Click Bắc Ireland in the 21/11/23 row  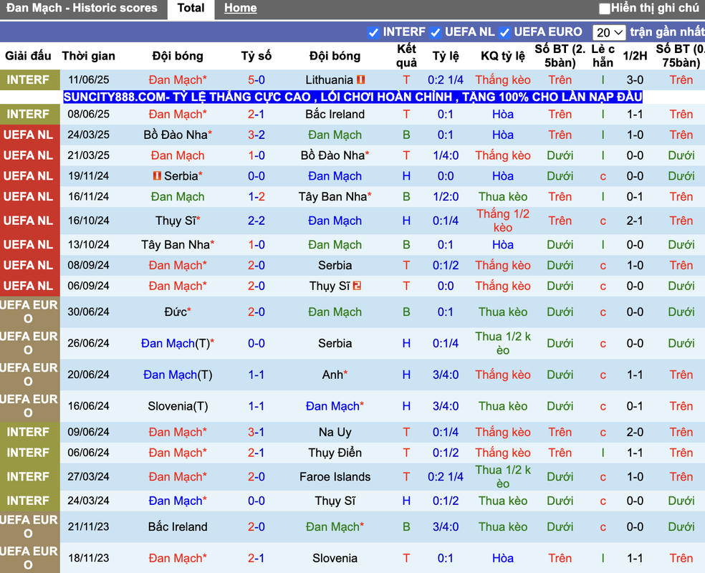178,526
